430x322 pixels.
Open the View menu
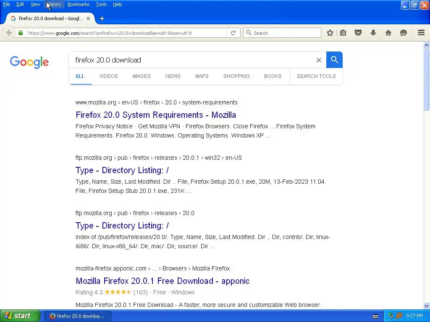pos(35,4)
